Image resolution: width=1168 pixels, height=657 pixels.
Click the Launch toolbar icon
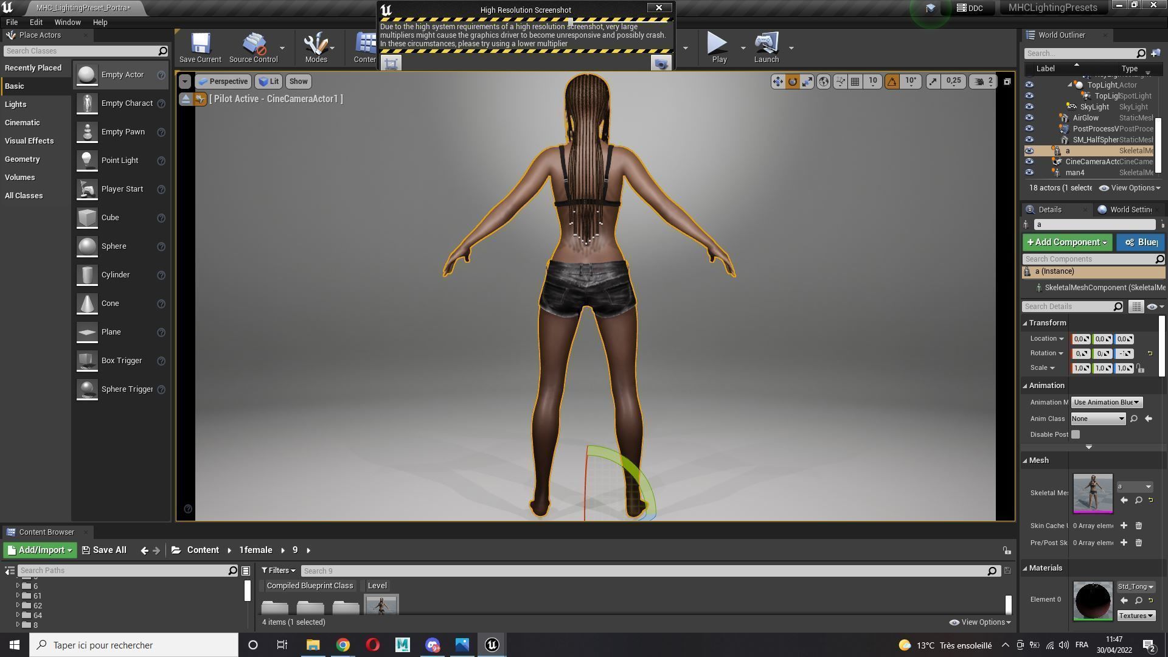tap(766, 47)
